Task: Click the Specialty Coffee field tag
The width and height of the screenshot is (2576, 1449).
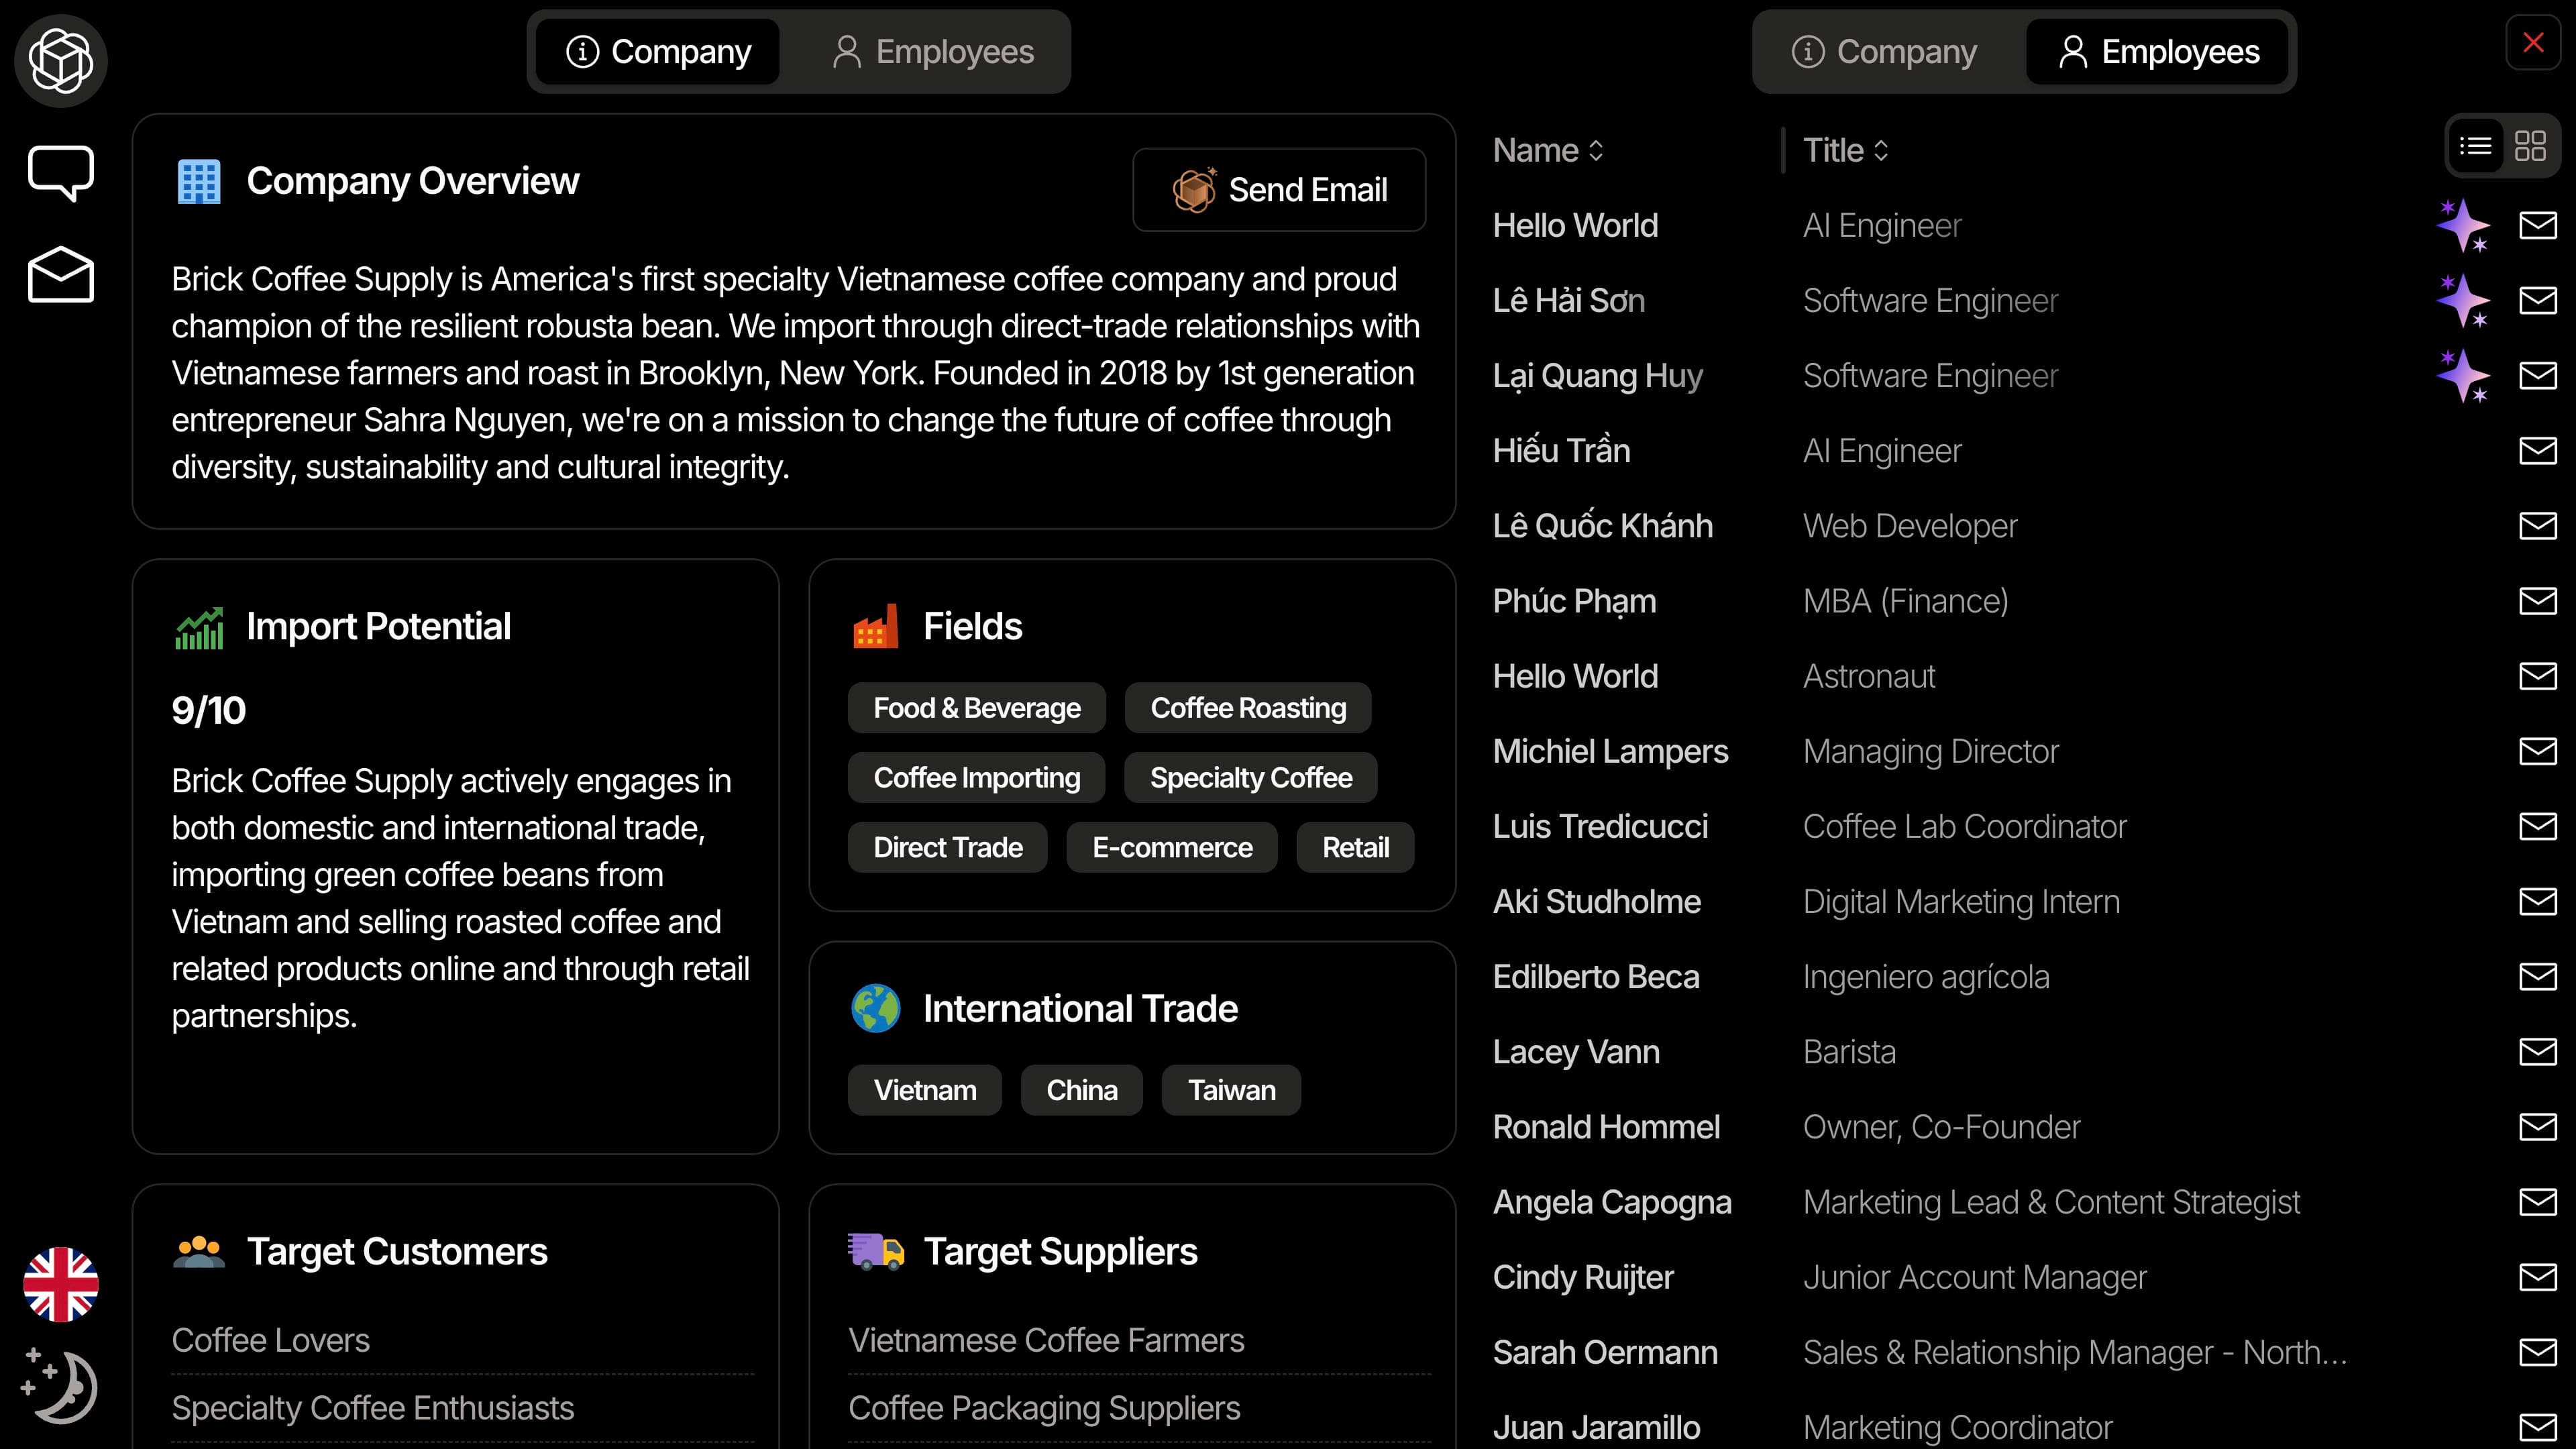Action: point(1251,778)
